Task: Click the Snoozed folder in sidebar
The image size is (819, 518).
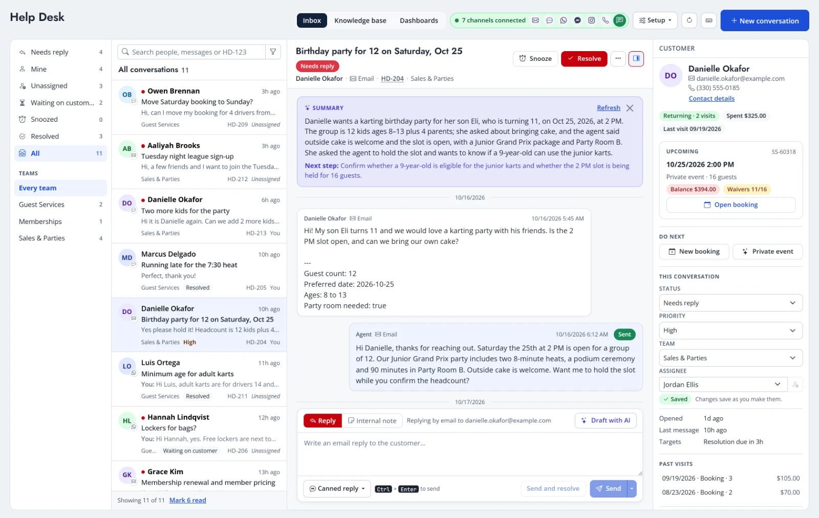Action: 60,119
